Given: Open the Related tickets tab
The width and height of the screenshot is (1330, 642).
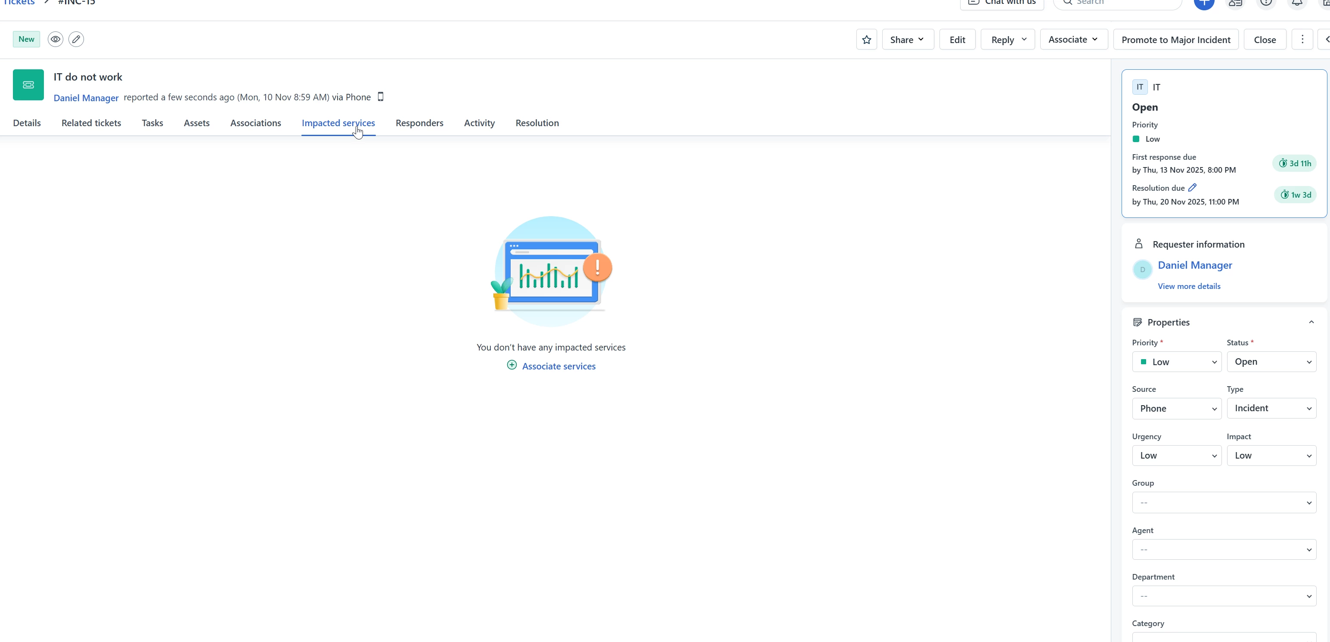Looking at the screenshot, I should point(91,123).
